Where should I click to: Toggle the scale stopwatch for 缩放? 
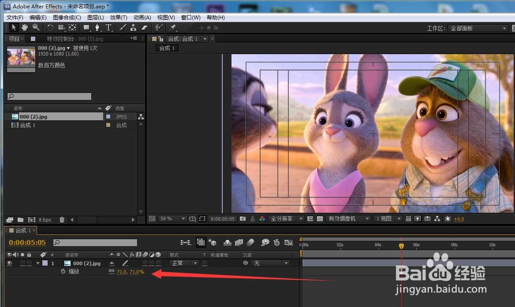(63, 271)
